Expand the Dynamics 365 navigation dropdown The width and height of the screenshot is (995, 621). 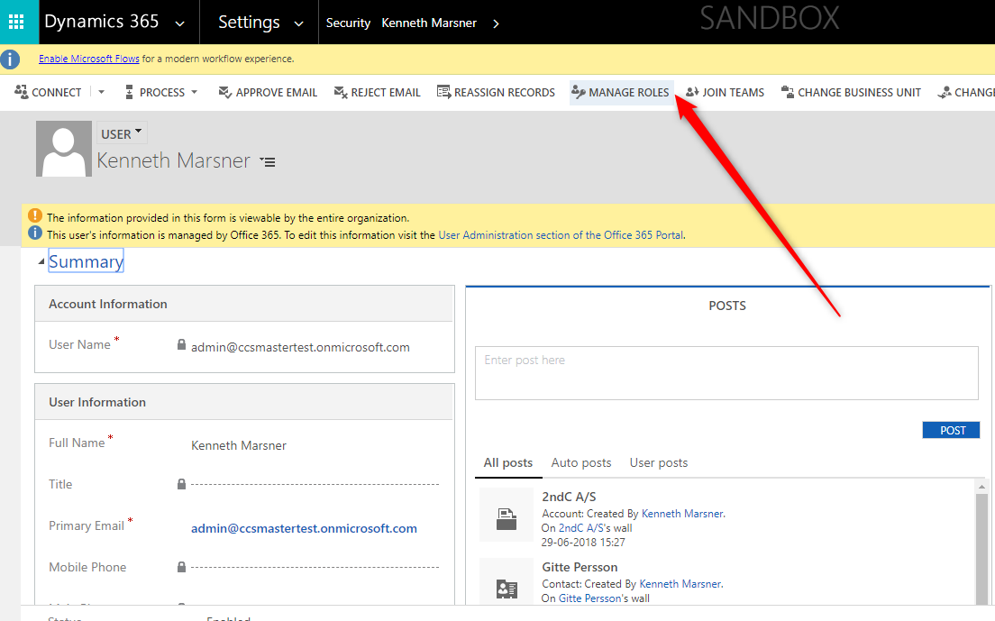pyautogui.click(x=180, y=23)
